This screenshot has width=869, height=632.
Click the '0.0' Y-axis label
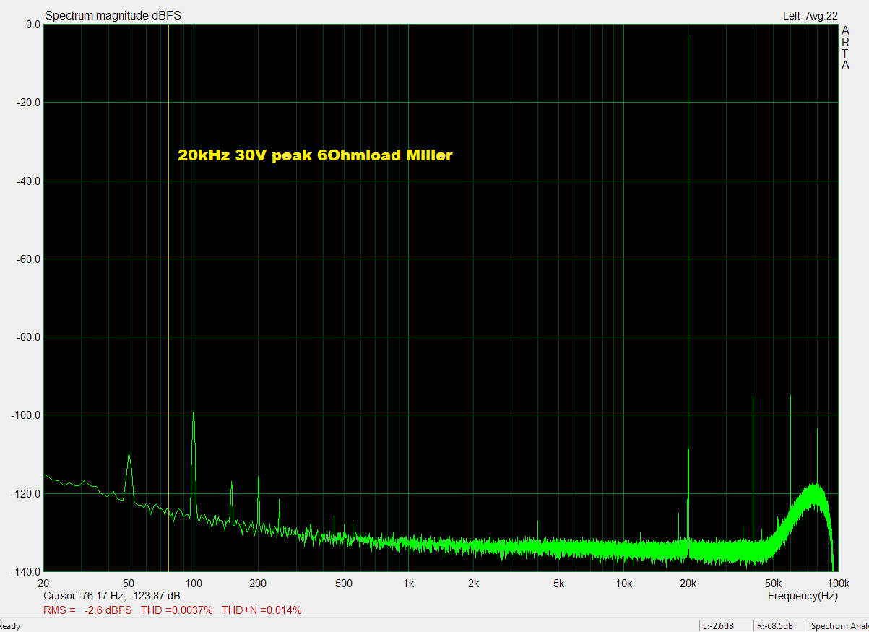click(x=33, y=25)
